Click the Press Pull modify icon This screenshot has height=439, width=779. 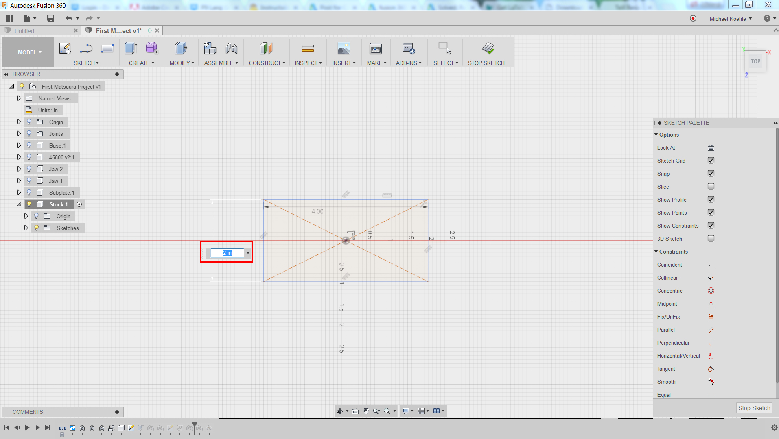point(181,48)
